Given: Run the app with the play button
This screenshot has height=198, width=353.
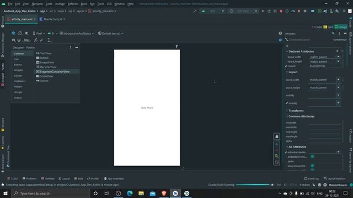Looking at the screenshot, I should tap(263, 11).
